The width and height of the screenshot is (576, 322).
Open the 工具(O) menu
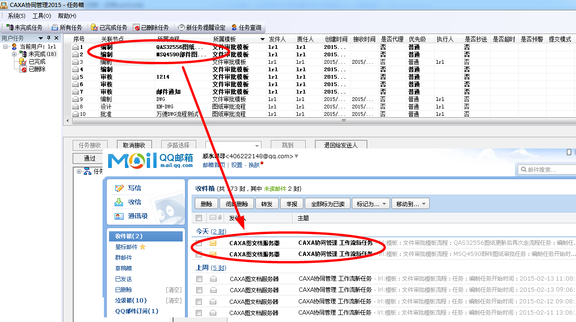[x=41, y=16]
